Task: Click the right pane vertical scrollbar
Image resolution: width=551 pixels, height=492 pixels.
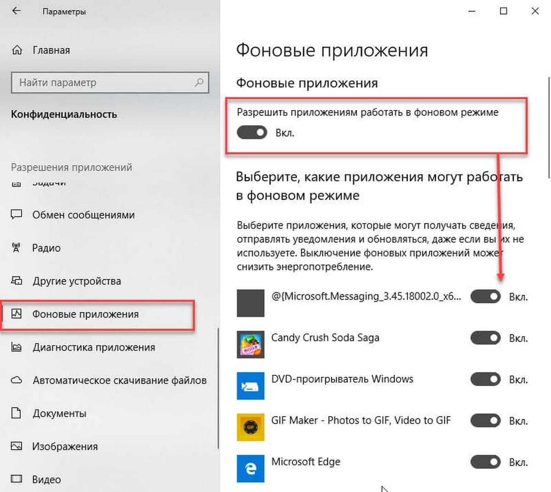Action: 549,128
